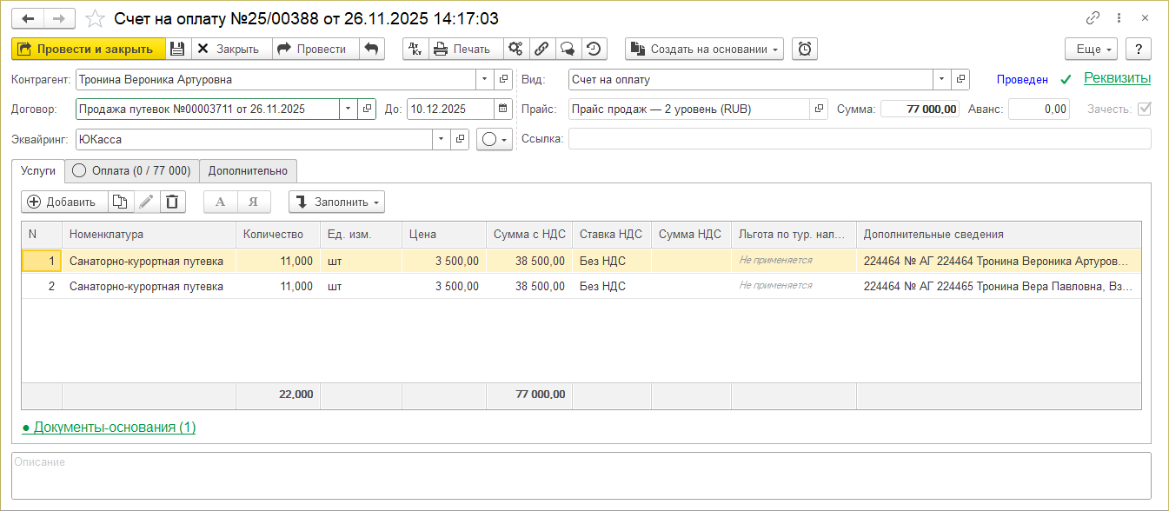The height and width of the screenshot is (511, 1169).
Task: Expand the Эквайринг dropdown list
Action: click(x=442, y=138)
